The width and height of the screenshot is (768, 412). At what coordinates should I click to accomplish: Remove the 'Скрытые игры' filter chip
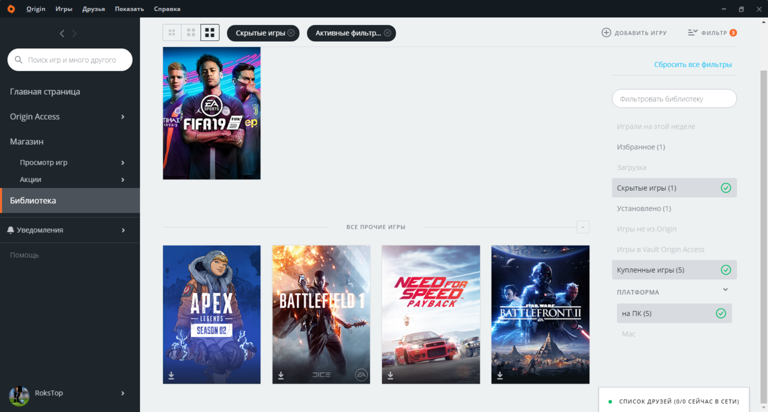[x=291, y=33]
